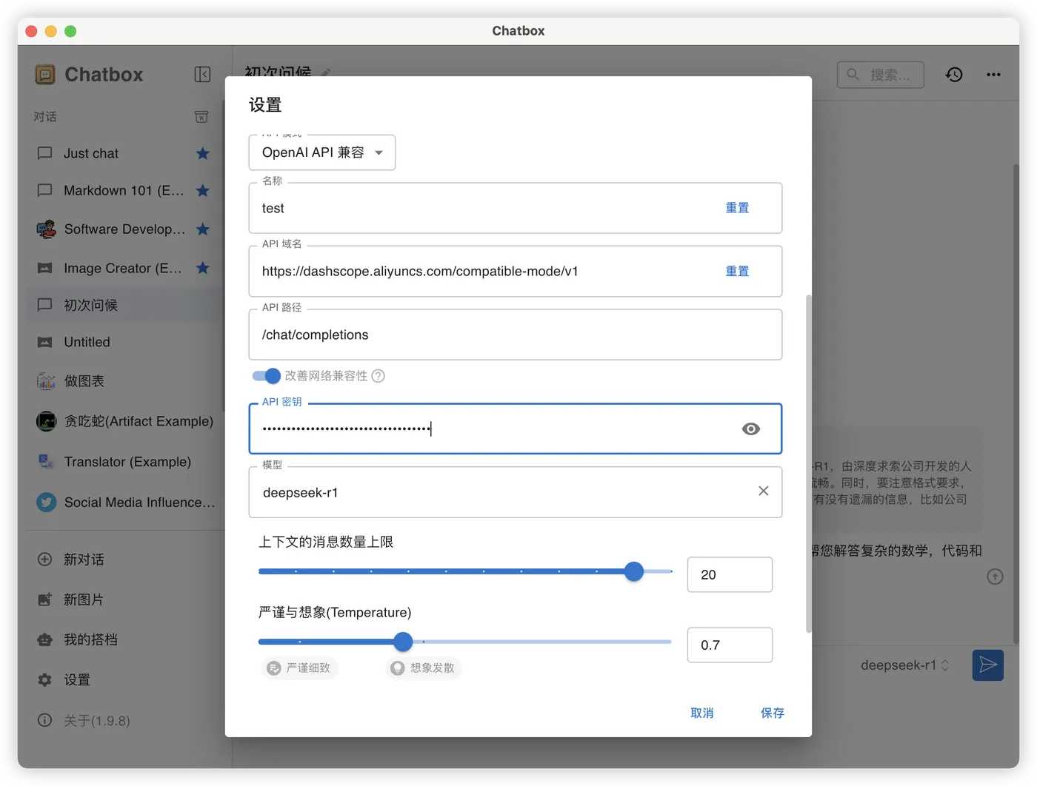Image resolution: width=1037 pixels, height=786 pixels.
Task: Select the 严谨细致 preset chip
Action: tap(299, 668)
